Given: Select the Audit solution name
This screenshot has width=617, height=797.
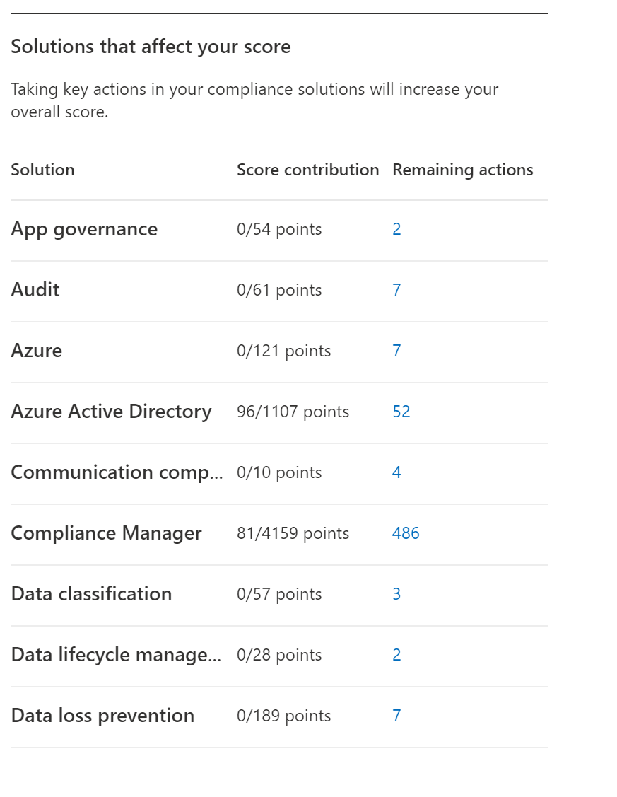Looking at the screenshot, I should coord(35,290).
